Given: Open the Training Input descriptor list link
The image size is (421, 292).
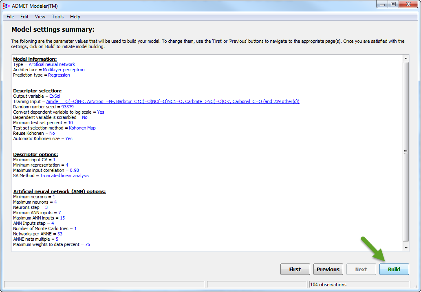Looking at the screenshot, I should pyautogui.click(x=173, y=101).
